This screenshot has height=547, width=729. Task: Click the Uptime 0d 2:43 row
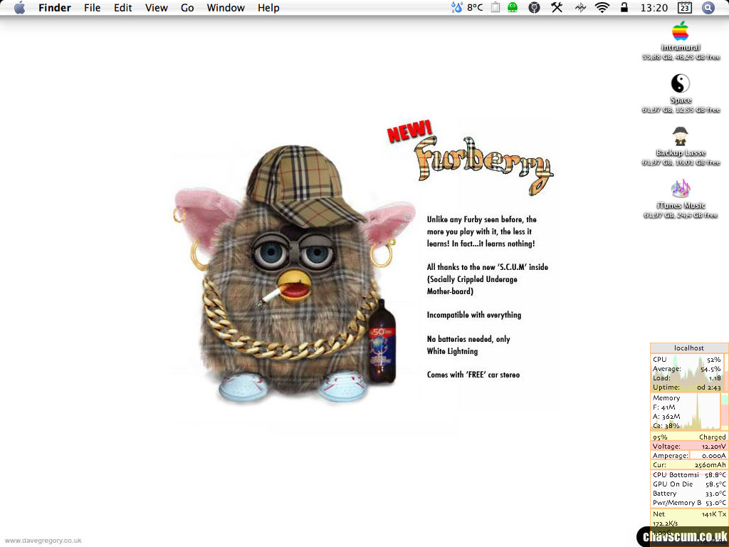[687, 387]
